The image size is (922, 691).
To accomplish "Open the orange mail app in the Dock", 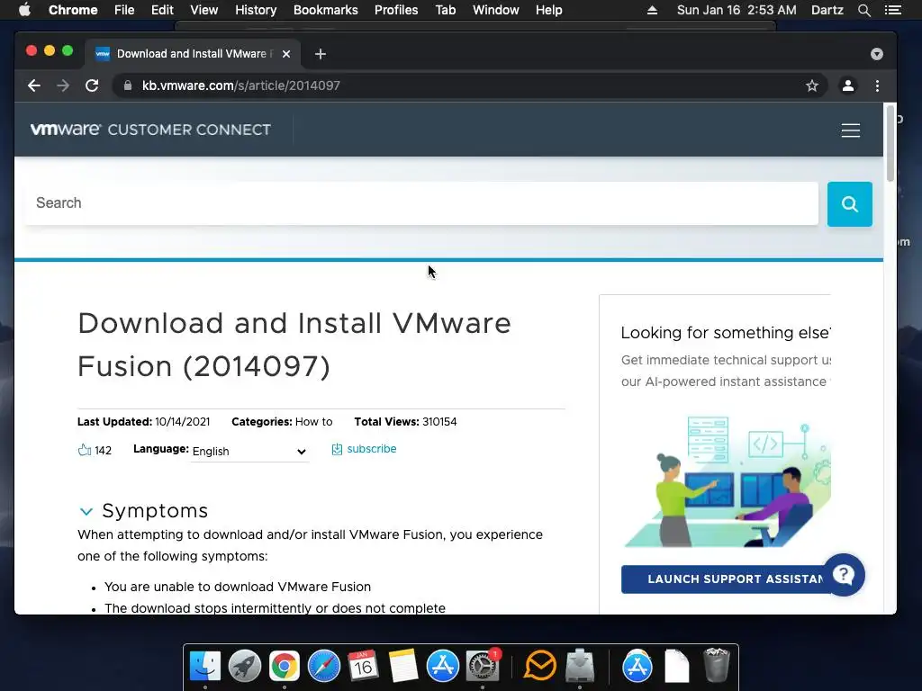I will pyautogui.click(x=540, y=667).
